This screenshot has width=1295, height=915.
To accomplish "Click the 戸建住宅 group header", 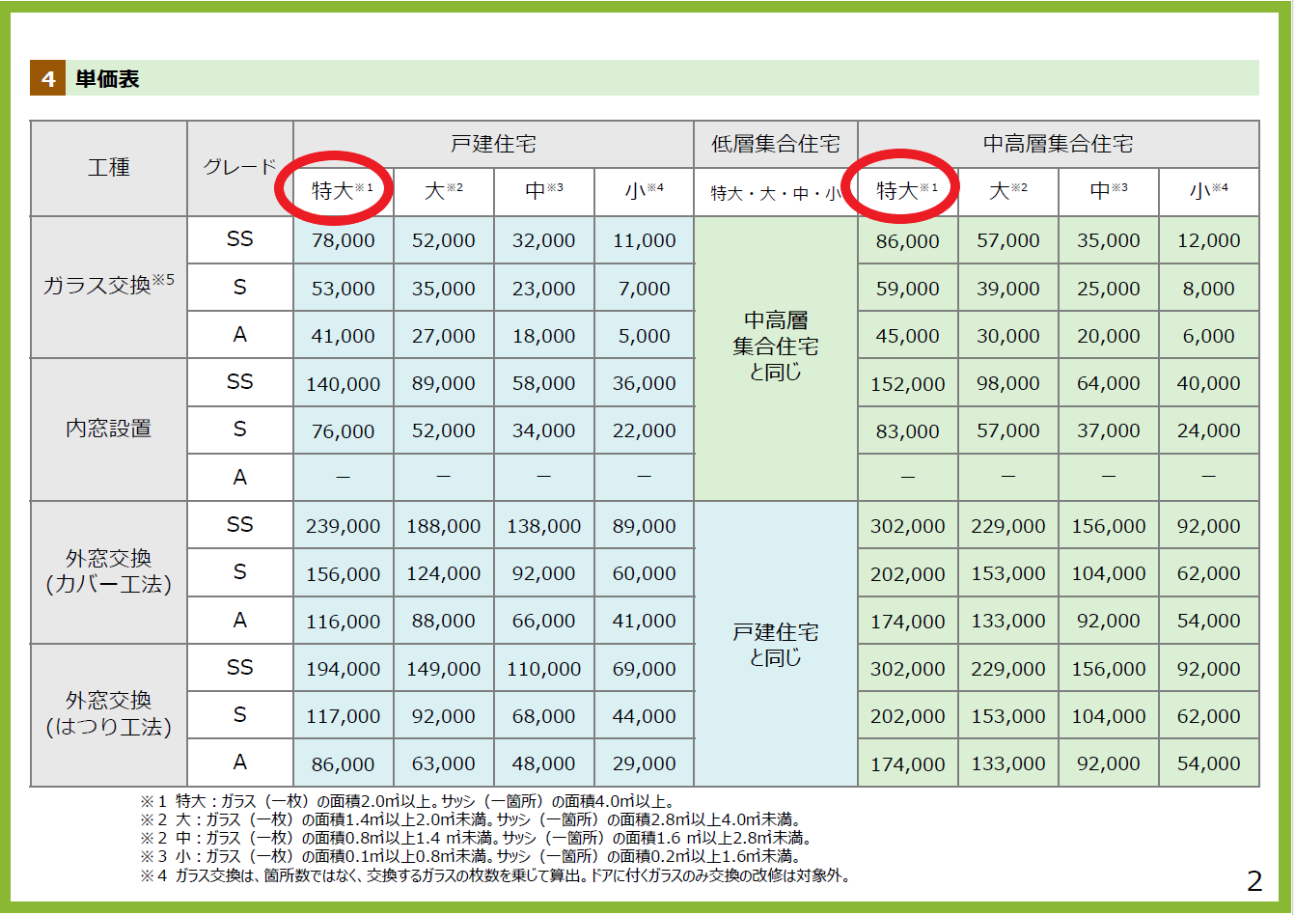I will [x=493, y=145].
